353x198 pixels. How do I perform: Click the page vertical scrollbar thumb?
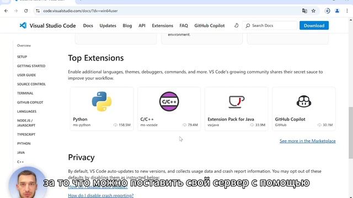pyautogui.click(x=351, y=133)
